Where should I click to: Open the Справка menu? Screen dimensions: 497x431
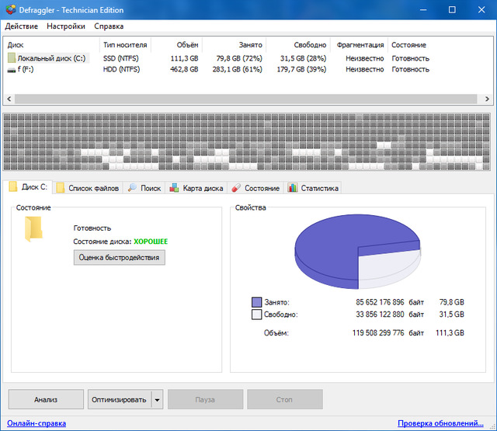[x=109, y=26]
